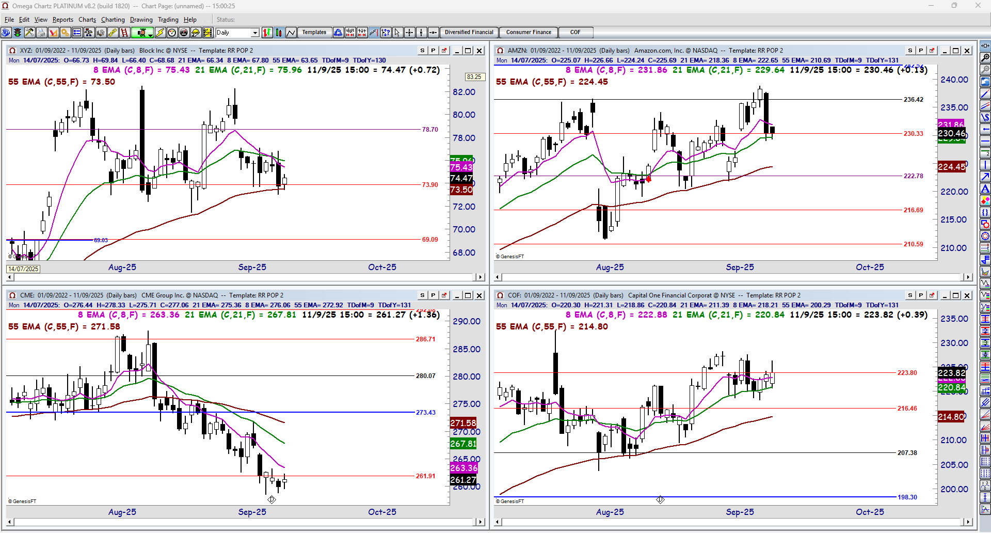The height and width of the screenshot is (533, 991).
Task: Open the Charting menu
Action: click(113, 20)
